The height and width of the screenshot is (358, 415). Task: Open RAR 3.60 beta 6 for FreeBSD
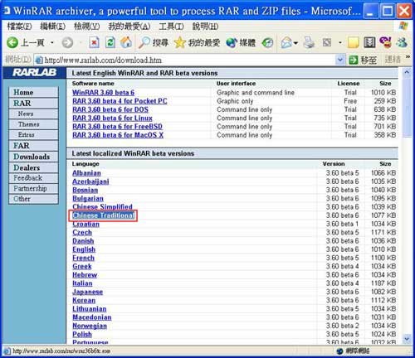117,127
